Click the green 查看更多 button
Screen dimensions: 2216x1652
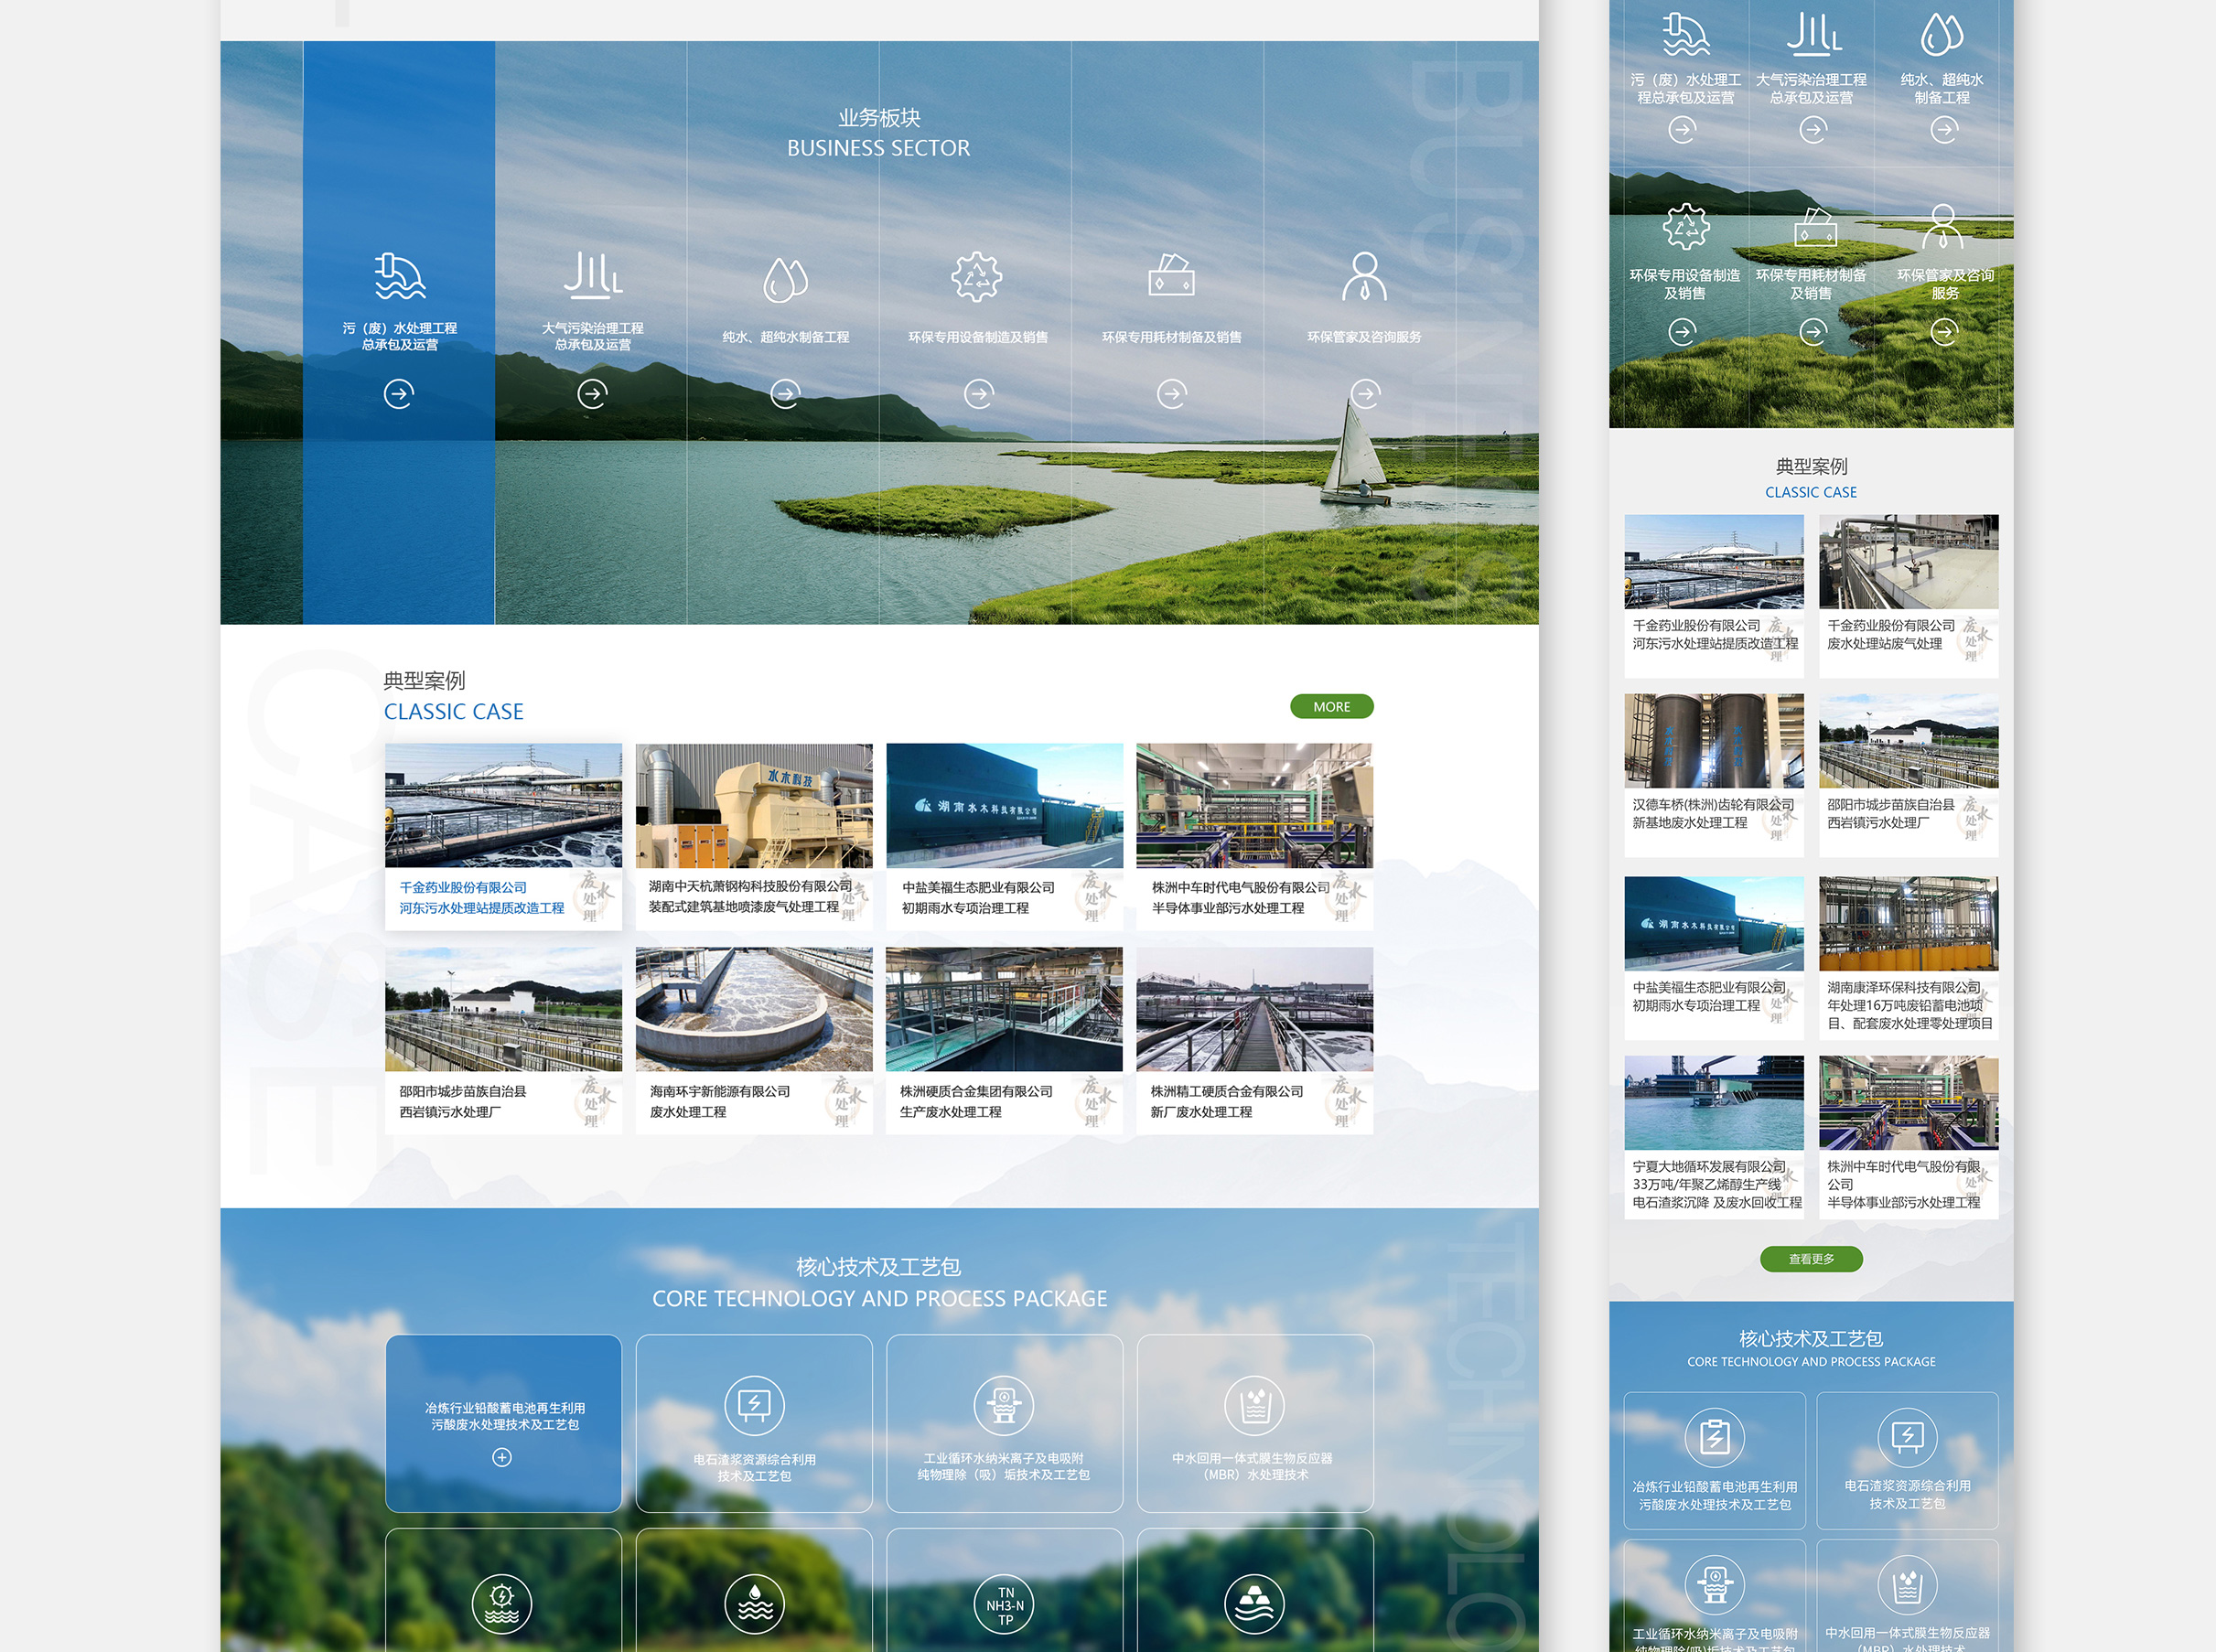pos(1810,1259)
